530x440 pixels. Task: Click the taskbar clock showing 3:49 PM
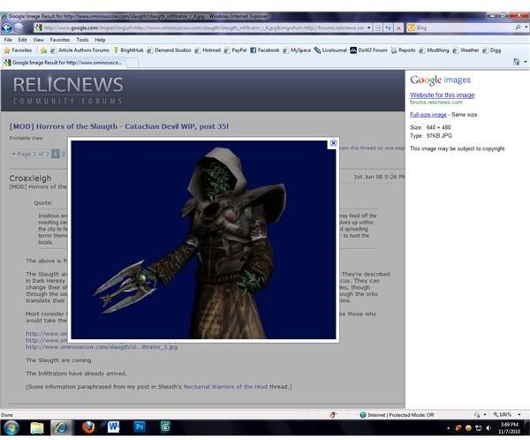(x=509, y=429)
